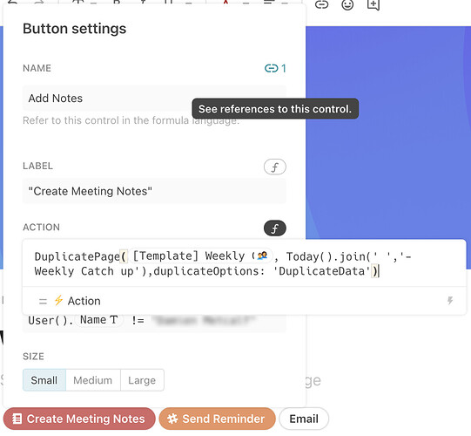Click the Email button

click(x=304, y=419)
